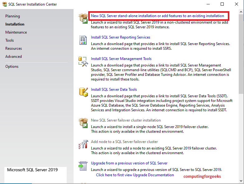244x184 pixels.
Task: Click the Add node tools icon
Action: click(83, 144)
